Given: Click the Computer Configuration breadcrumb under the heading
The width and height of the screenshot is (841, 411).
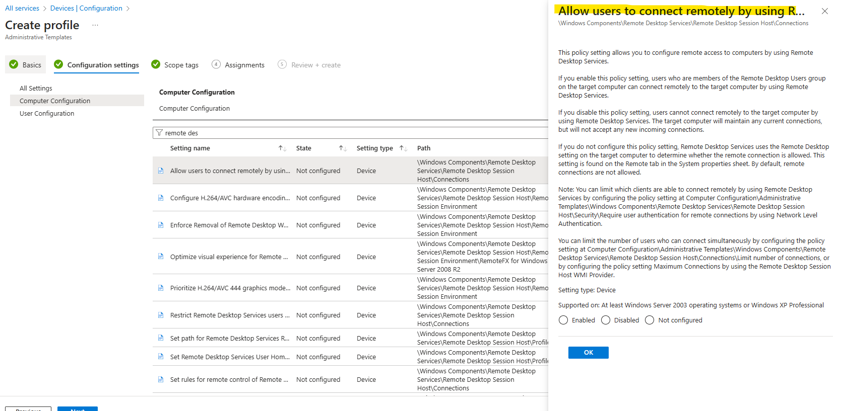Looking at the screenshot, I should click(195, 108).
